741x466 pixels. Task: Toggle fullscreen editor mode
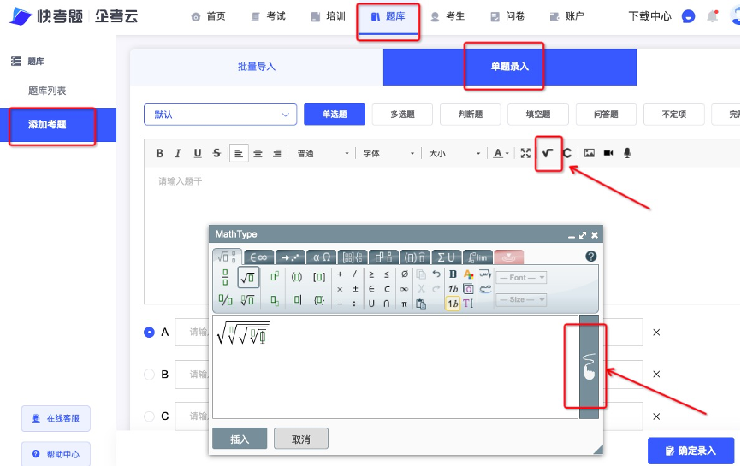(x=525, y=153)
